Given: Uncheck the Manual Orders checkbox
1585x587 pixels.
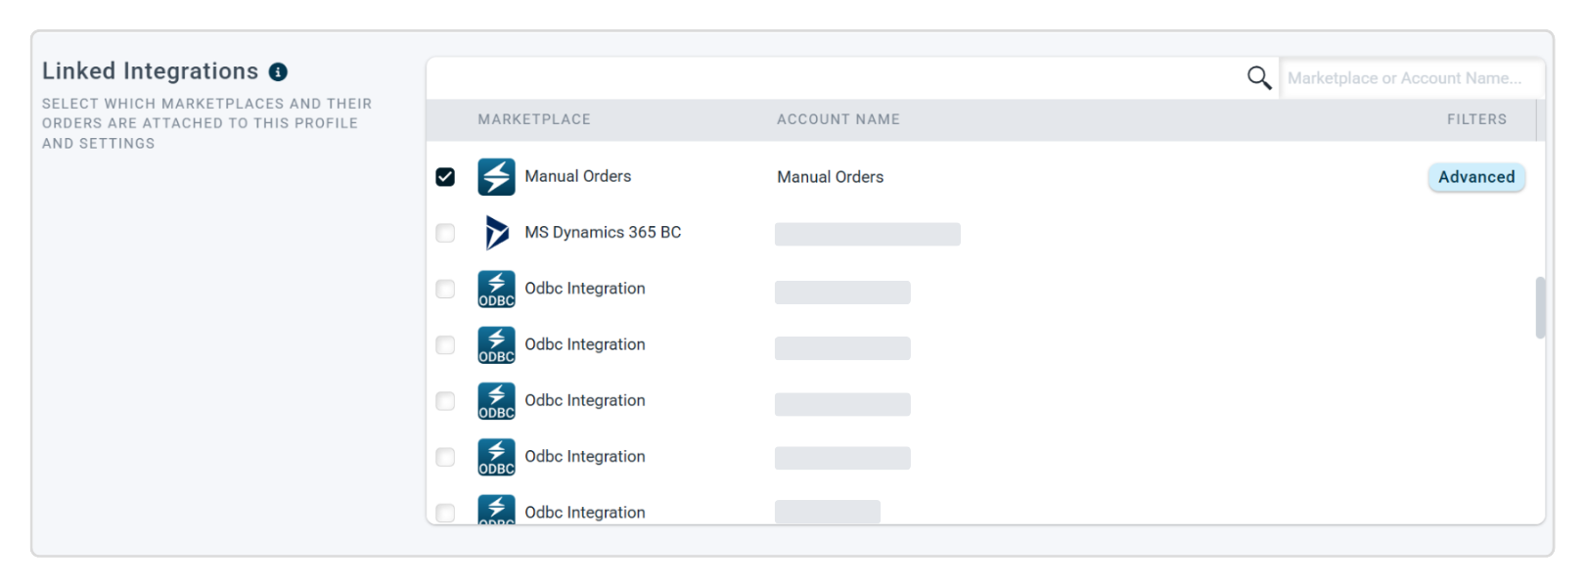Looking at the screenshot, I should tap(445, 177).
